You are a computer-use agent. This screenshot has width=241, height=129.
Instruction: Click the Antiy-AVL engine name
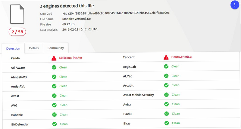[18, 87]
